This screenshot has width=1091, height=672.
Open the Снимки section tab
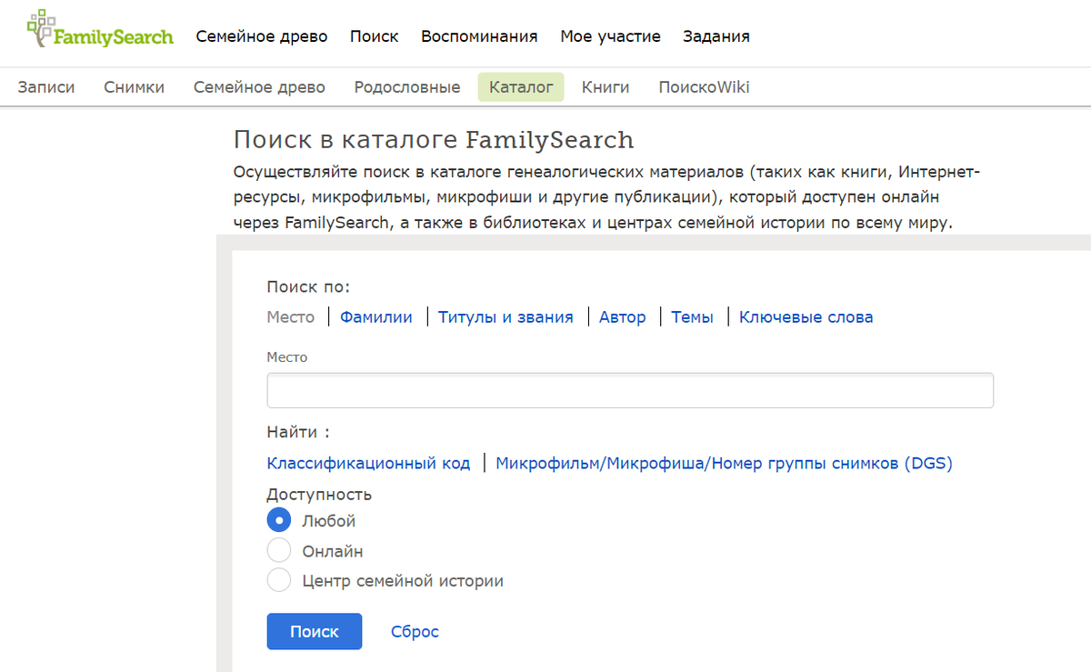[134, 86]
